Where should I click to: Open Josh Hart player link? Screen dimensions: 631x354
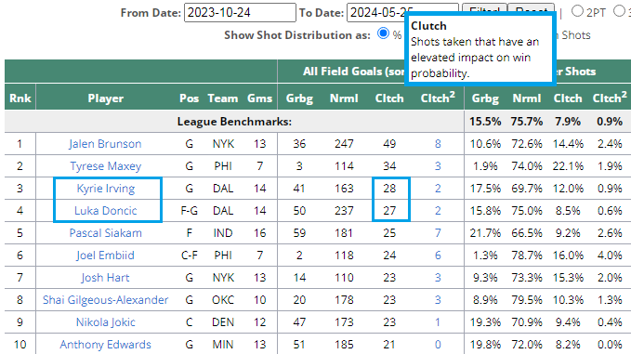click(x=105, y=278)
